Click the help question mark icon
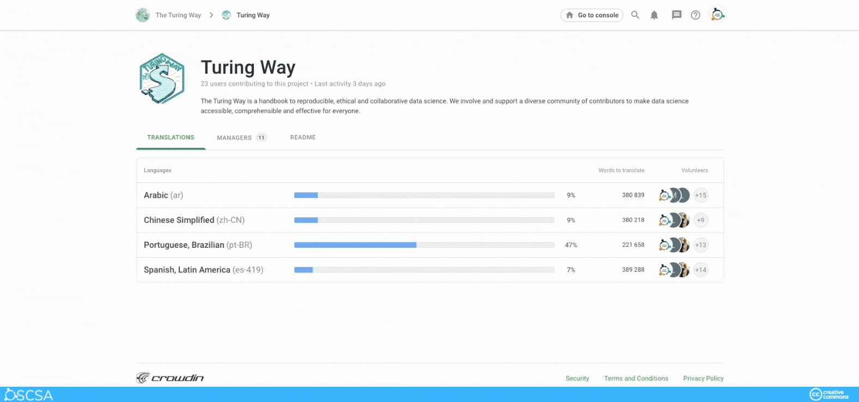Viewport: 859px width, 402px height. [x=695, y=15]
